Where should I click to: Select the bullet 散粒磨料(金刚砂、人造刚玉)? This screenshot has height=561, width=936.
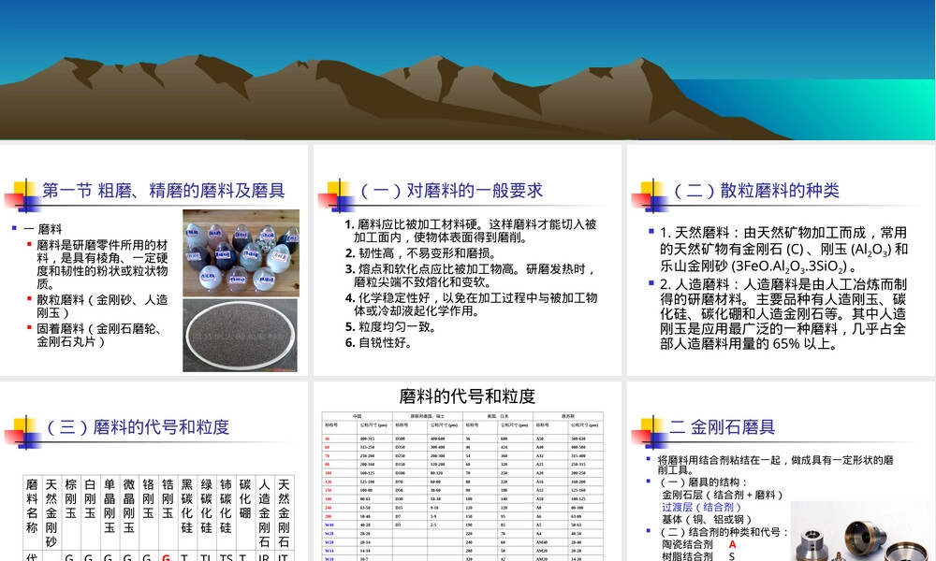tap(102, 306)
